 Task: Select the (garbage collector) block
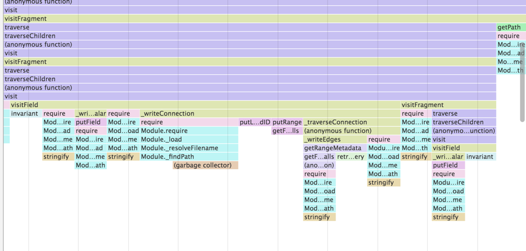(x=206, y=165)
